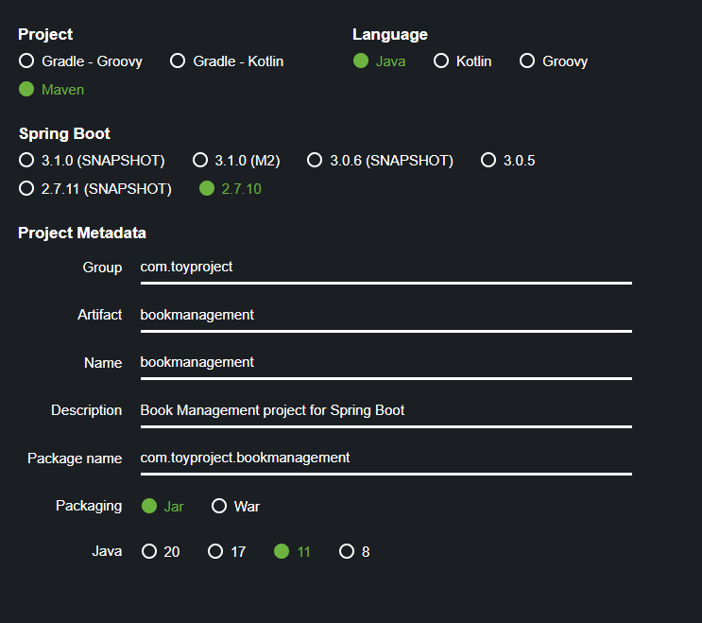Screen dimensions: 702x623
Task: Choose Spring Boot 2.7.11 (SNAPSHOT)
Action: click(x=26, y=189)
